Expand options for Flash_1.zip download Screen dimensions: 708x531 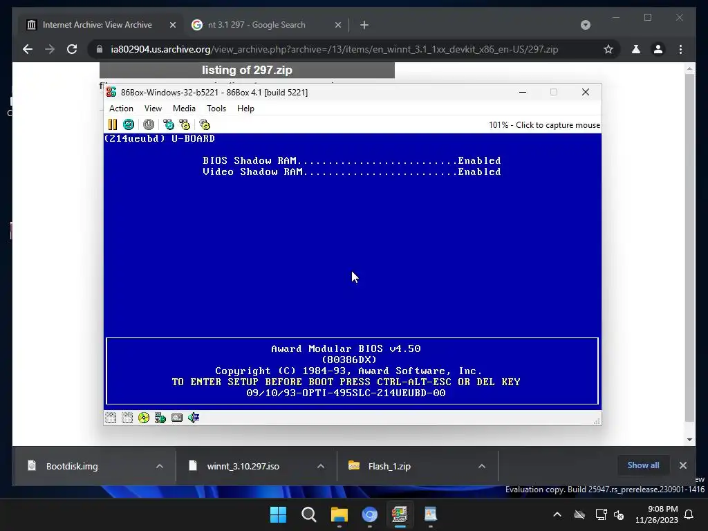tap(482, 466)
